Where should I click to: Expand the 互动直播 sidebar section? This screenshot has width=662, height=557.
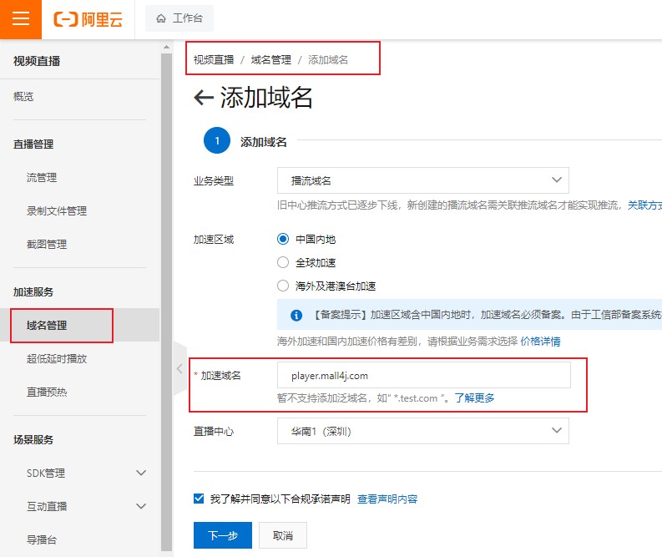(140, 507)
